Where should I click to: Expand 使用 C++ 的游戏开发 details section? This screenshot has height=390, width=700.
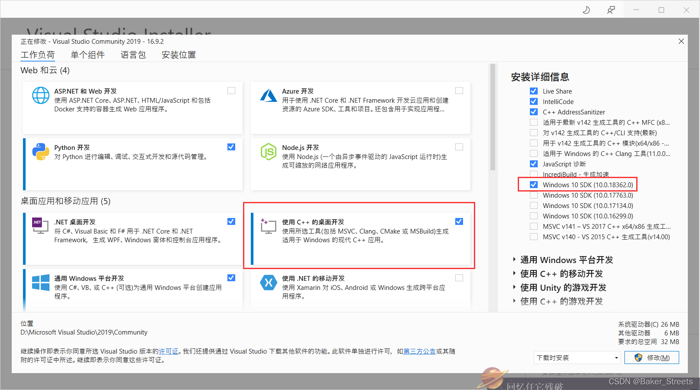click(515, 301)
